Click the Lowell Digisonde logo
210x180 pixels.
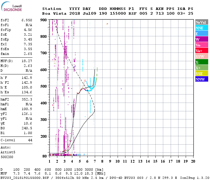(11, 6)
